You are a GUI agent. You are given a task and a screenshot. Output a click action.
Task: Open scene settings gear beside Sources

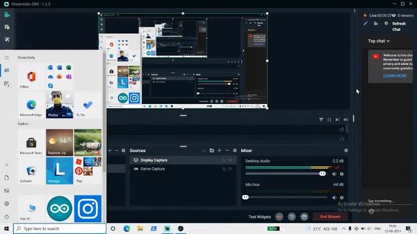[123, 150]
